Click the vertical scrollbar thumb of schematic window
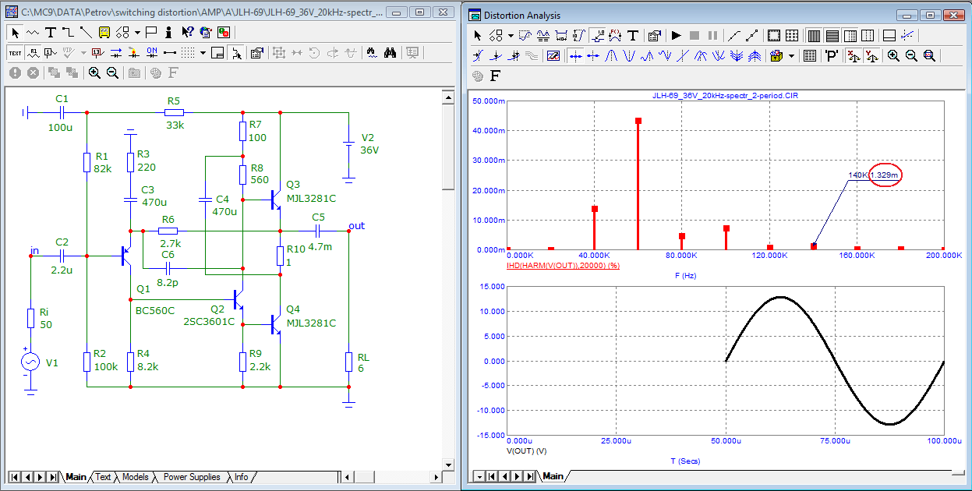 [447, 146]
